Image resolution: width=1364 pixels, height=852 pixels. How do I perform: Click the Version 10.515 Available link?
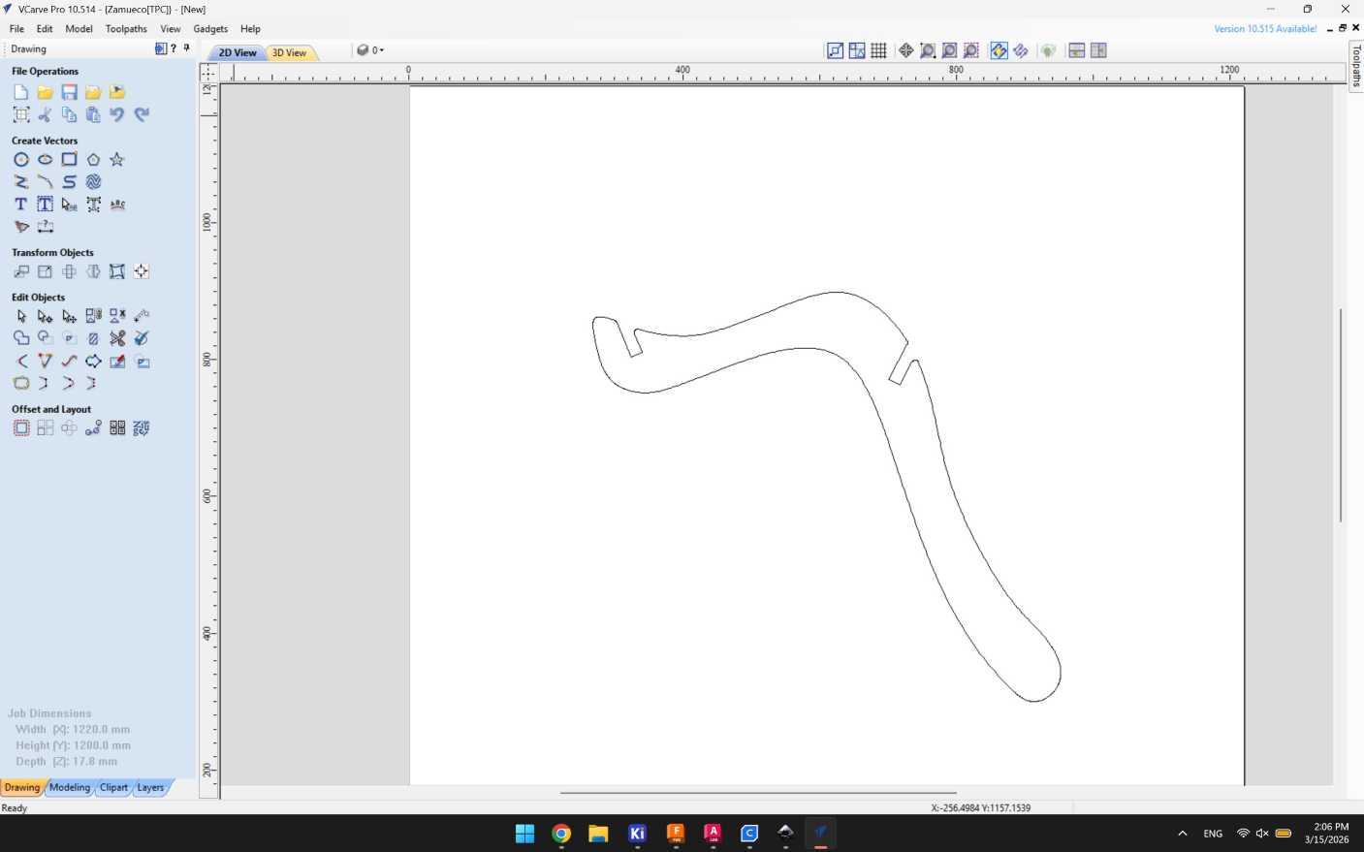(1265, 29)
